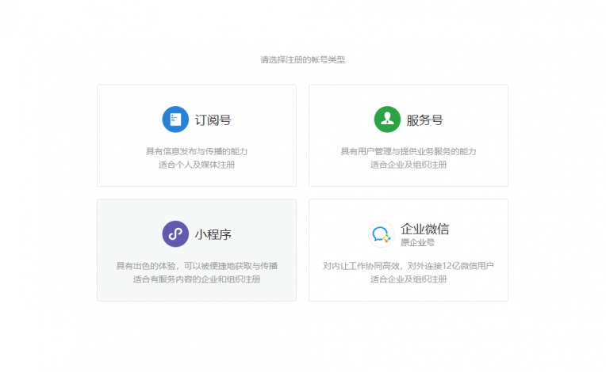Click text 具有信息发布与传播的能力
The height and width of the screenshot is (372, 606).
[x=197, y=151]
